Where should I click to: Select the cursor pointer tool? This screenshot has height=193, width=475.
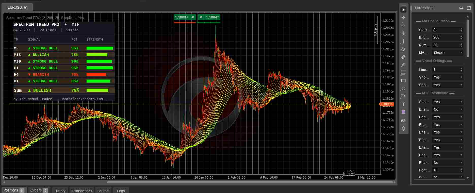(x=403, y=10)
